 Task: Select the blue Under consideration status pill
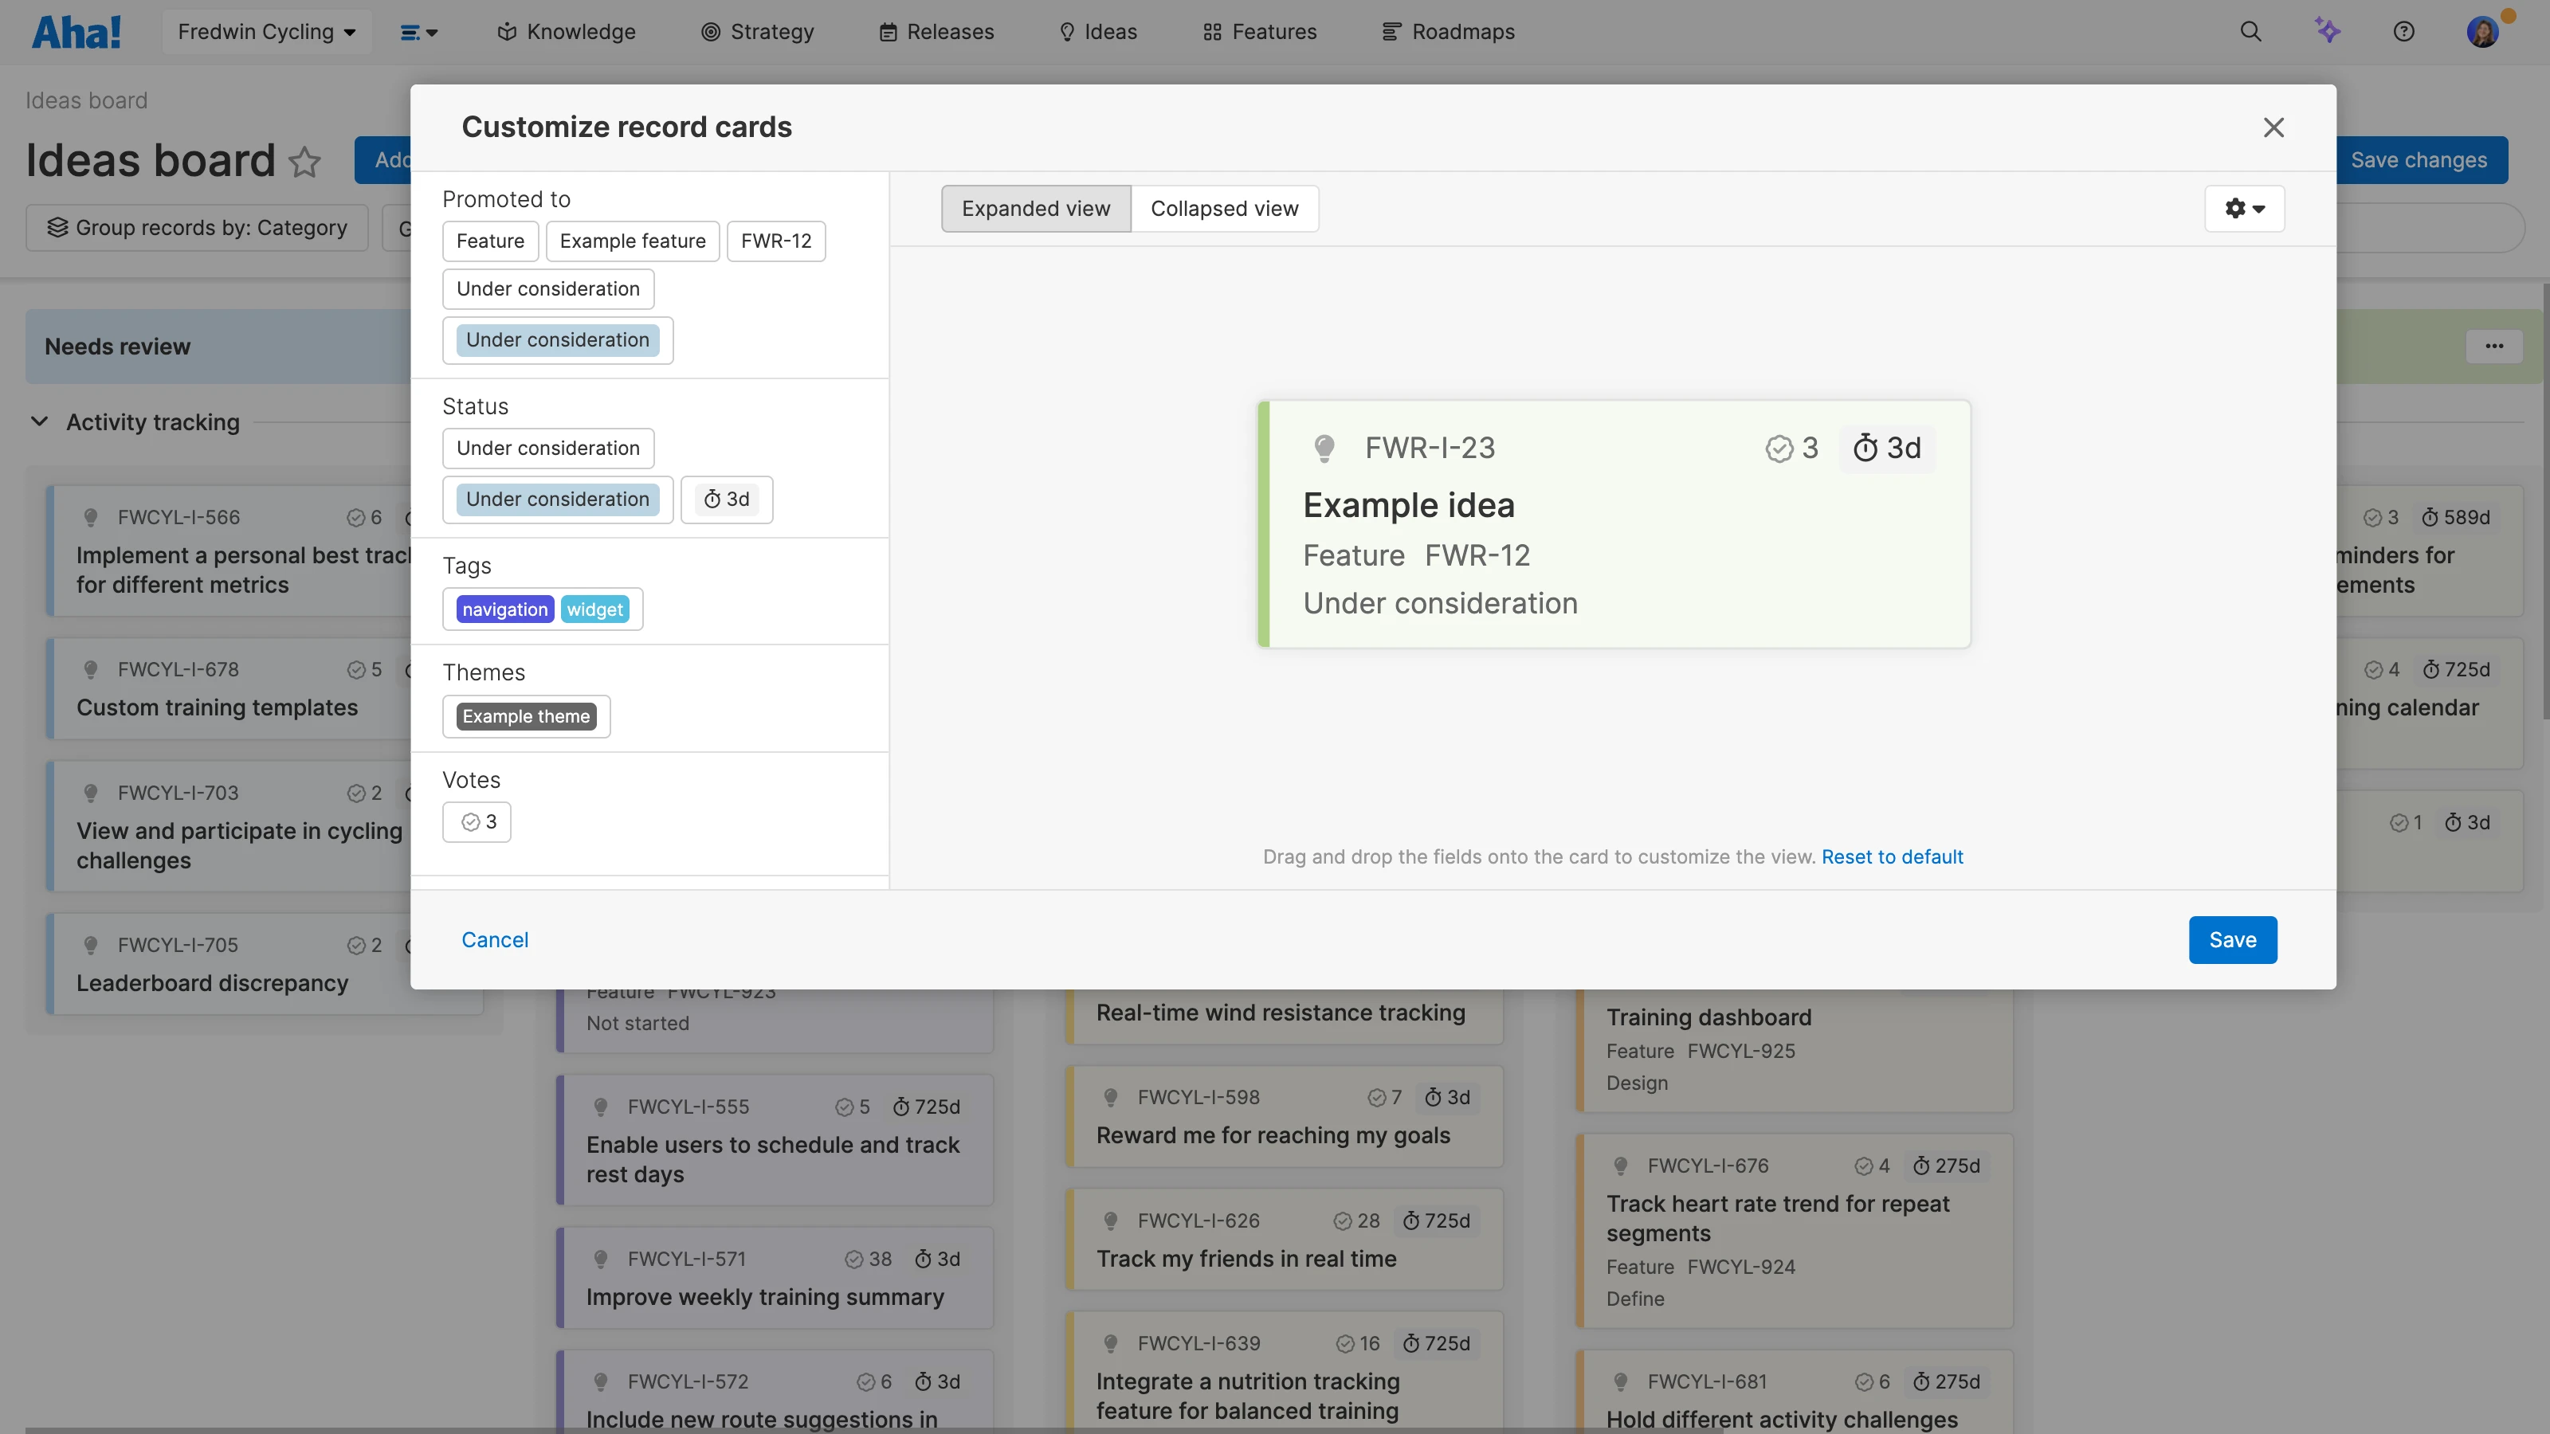point(557,500)
